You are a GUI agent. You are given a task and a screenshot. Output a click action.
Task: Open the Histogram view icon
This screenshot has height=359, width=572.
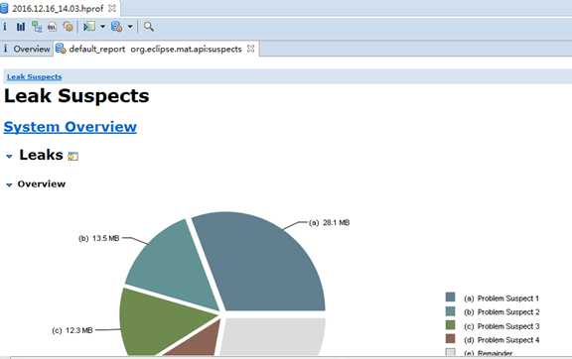coord(21,27)
